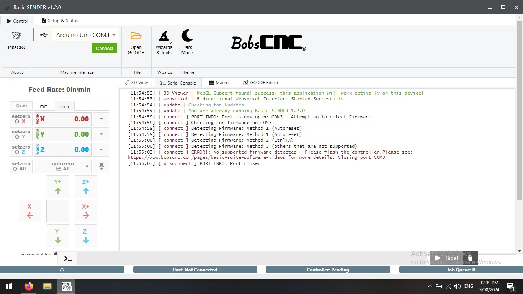Open the network Wi-Fi tray icon
The image size is (523, 294).
click(x=448, y=286)
